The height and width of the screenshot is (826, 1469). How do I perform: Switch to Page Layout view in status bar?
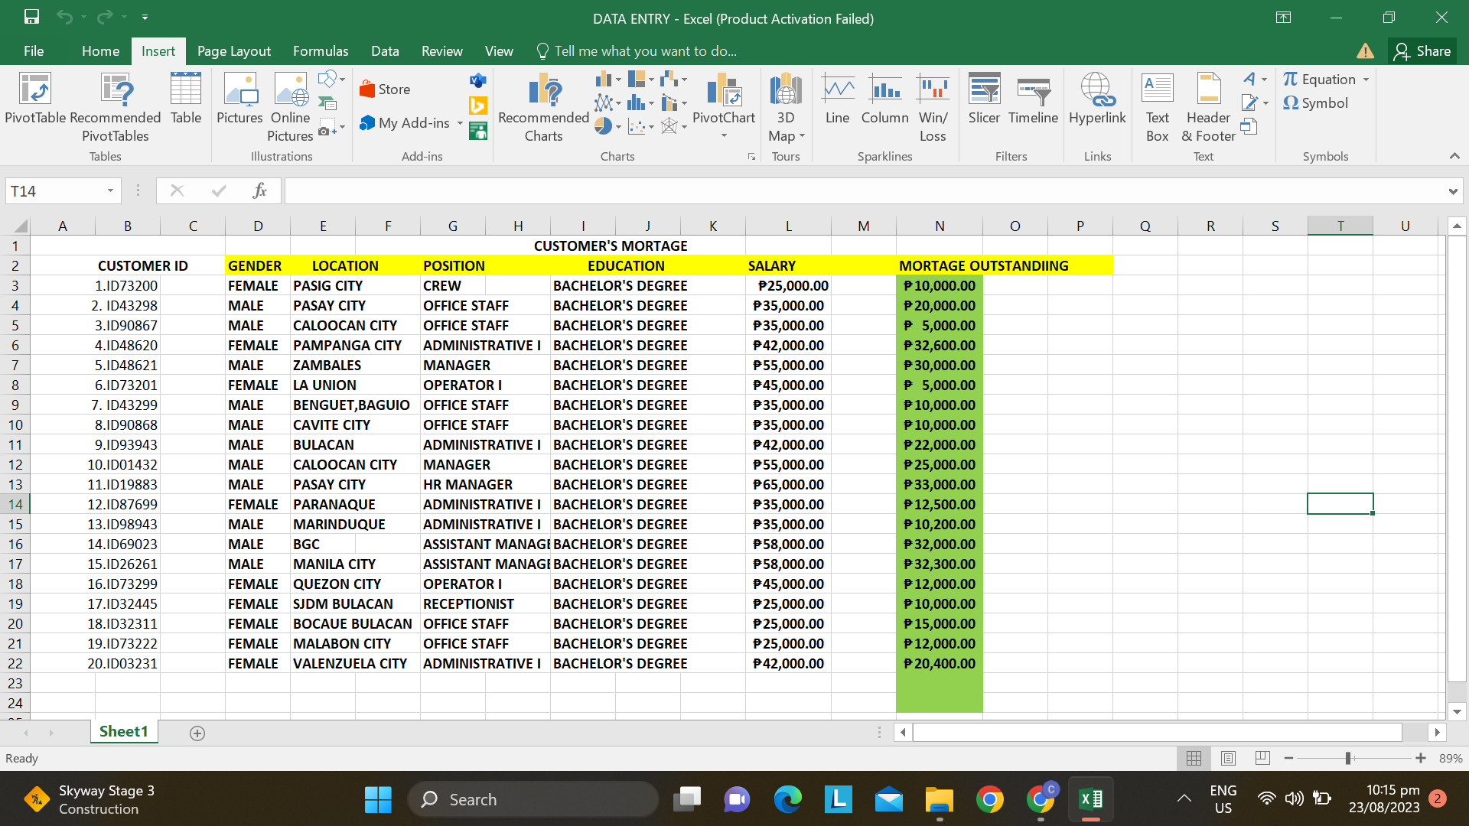pyautogui.click(x=1228, y=758)
